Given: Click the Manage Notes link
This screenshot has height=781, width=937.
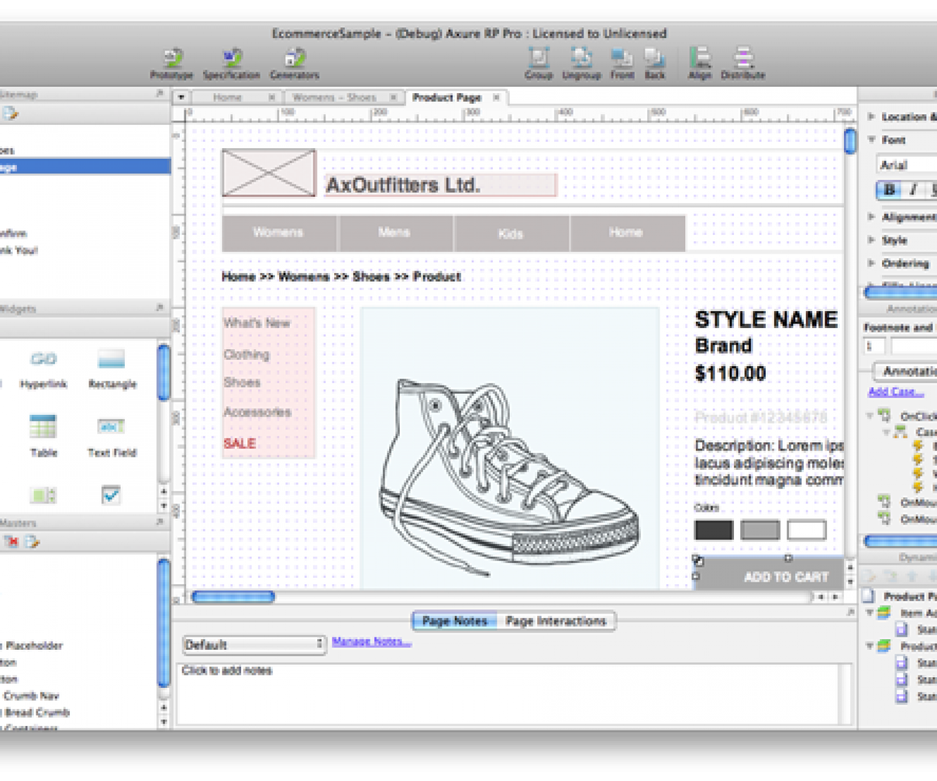Looking at the screenshot, I should click(371, 642).
